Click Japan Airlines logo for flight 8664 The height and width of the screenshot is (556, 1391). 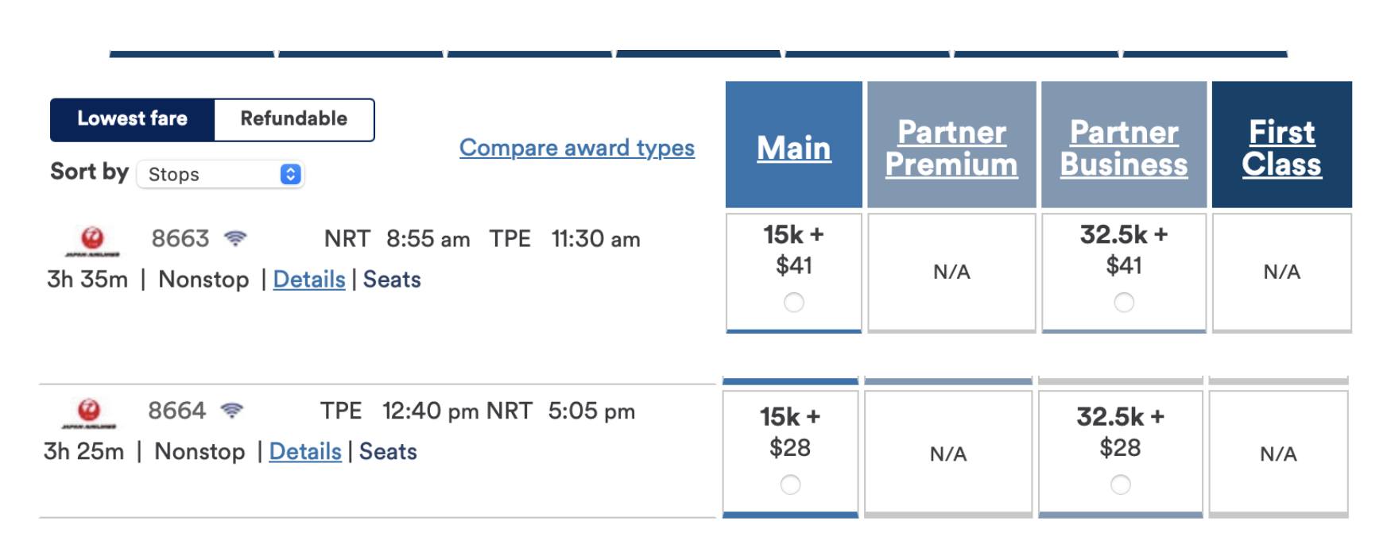coord(89,412)
